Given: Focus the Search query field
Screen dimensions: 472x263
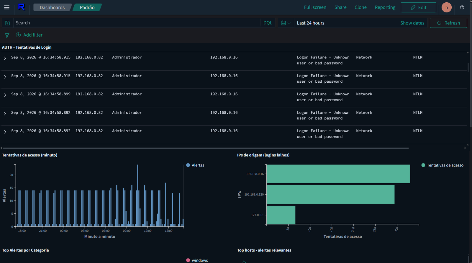Looking at the screenshot, I should 137,23.
